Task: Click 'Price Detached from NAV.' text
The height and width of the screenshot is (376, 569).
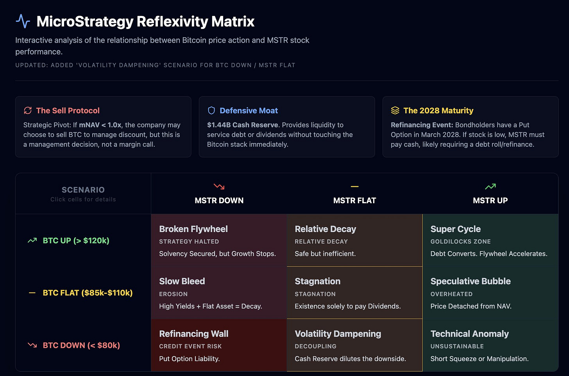Action: (471, 306)
